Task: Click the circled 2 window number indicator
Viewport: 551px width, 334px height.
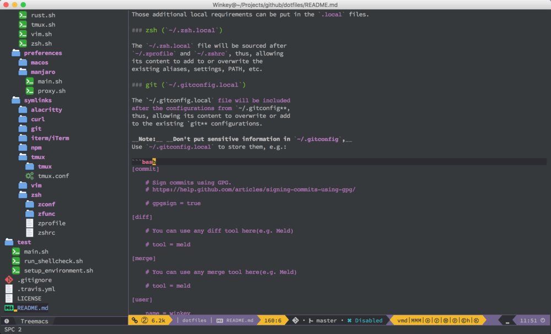Action: click(144, 320)
